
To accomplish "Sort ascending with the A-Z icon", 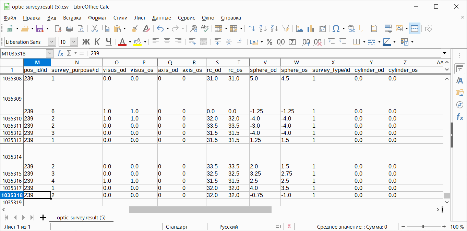I will pos(263,28).
